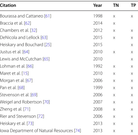The image size is (138, 135).
Task: Open reference [73] for Heiskary et al.
Action: 30,123
